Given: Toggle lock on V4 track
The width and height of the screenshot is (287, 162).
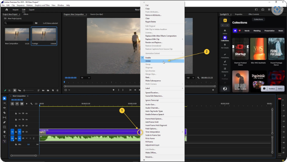Looking at the screenshot, I should (16, 114).
